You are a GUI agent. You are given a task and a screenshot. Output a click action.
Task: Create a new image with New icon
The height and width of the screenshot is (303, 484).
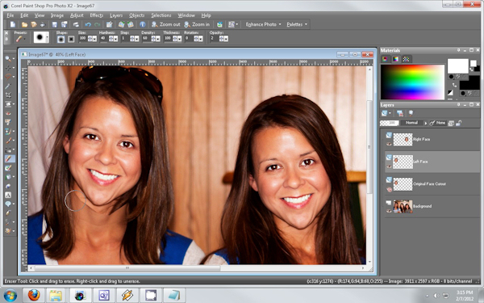[x=13, y=24]
